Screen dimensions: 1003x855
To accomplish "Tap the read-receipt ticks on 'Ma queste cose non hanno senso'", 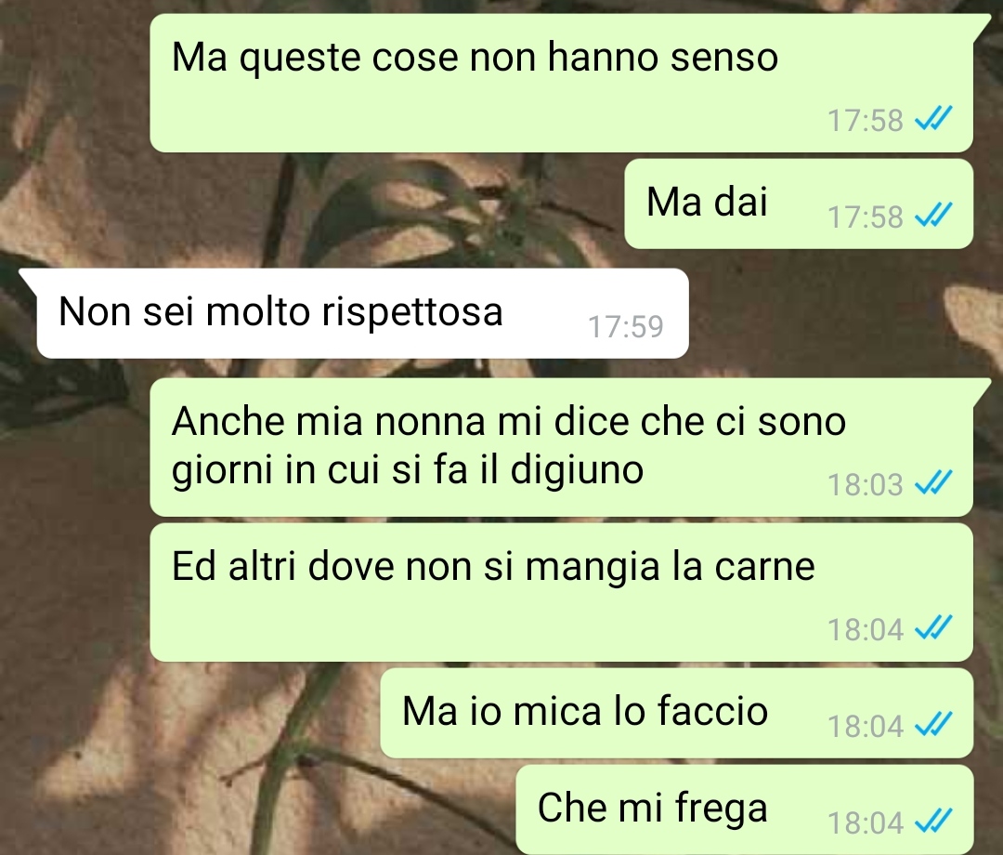I will 934,118.
